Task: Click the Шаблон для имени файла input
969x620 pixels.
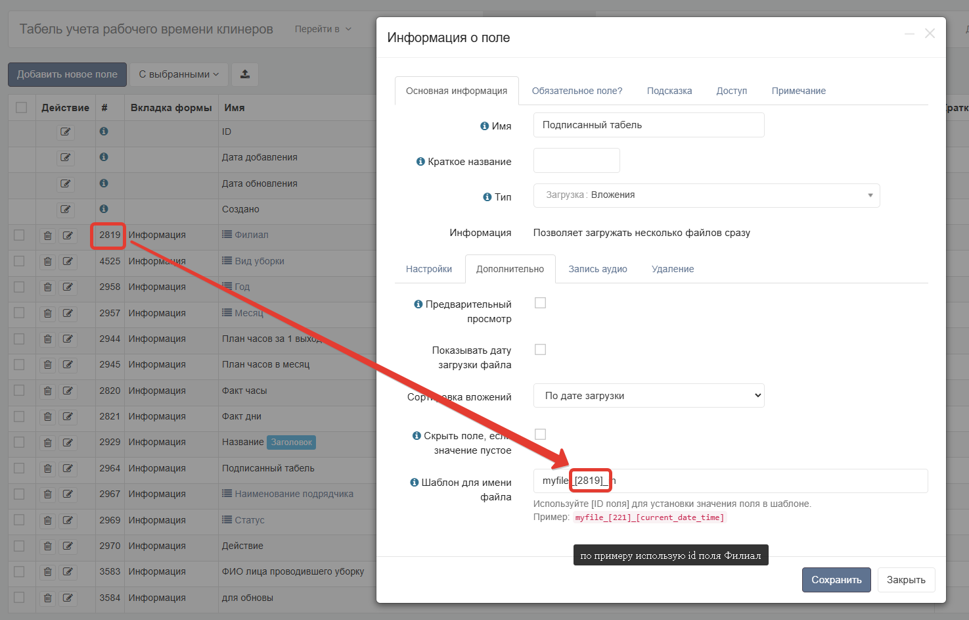Action: (731, 481)
